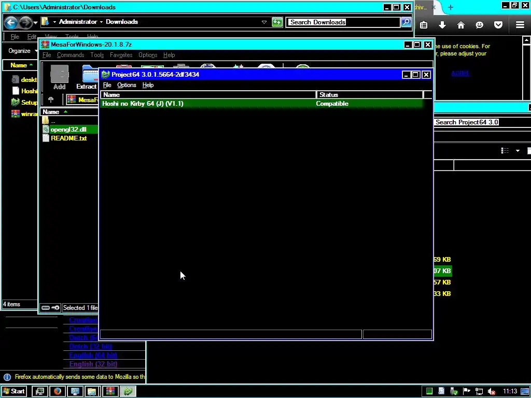Click the taskbar clock showing 11:13
Image resolution: width=531 pixels, height=398 pixels.
tap(510, 391)
